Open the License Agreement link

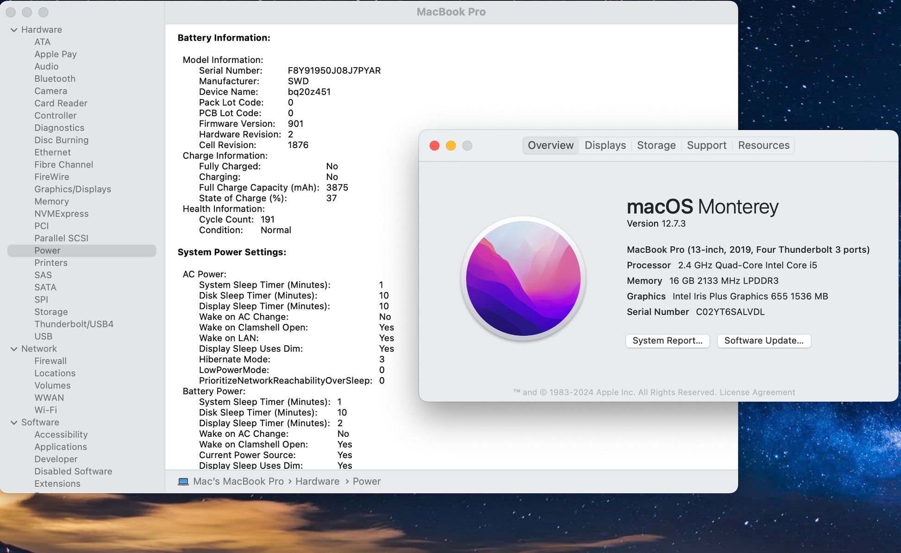click(x=757, y=392)
